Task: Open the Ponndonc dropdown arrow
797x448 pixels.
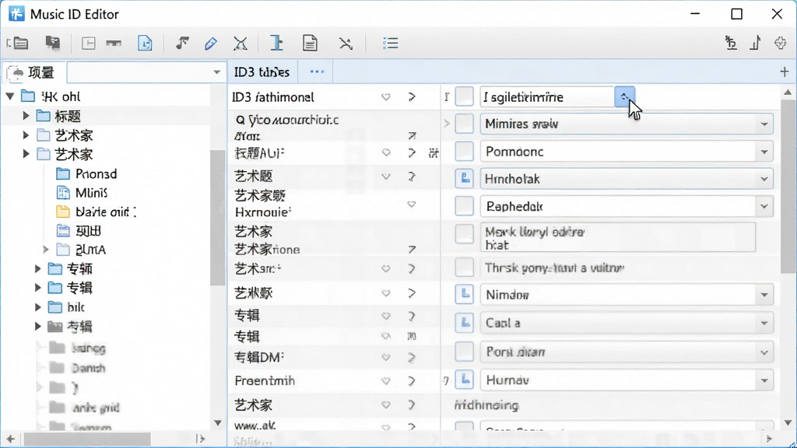Action: (764, 152)
